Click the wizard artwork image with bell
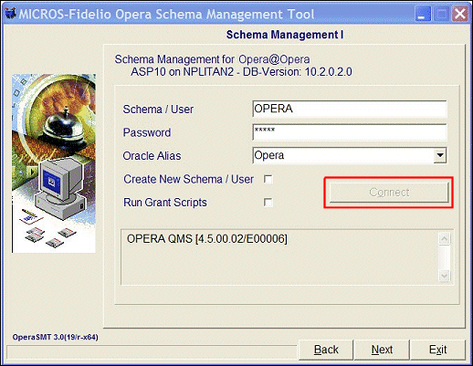This screenshot has height=366, width=473. [54, 163]
